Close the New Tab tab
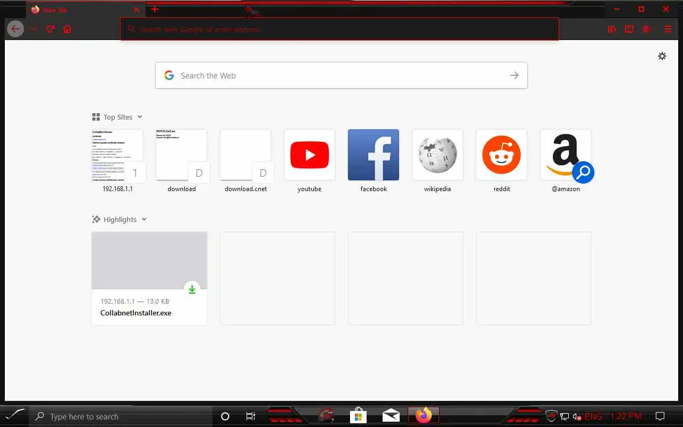This screenshot has width=683, height=427. [137, 10]
